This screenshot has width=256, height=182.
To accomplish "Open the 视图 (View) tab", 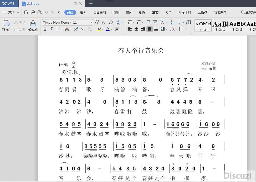I will (142, 12).
